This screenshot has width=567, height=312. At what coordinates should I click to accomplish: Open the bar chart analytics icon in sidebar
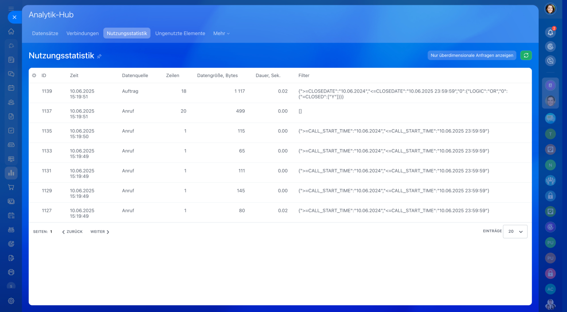11,173
